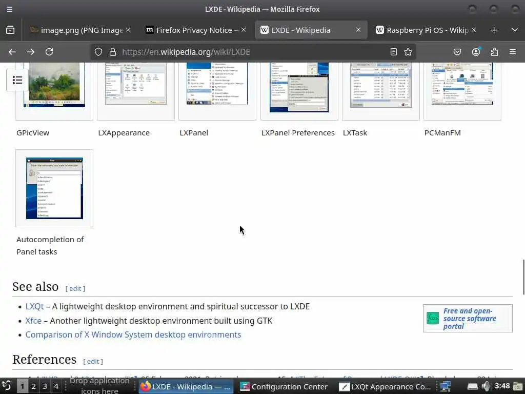Screen dimensions: 525x394
Task: Open Configuration Center from taskbar
Action: tap(284, 386)
